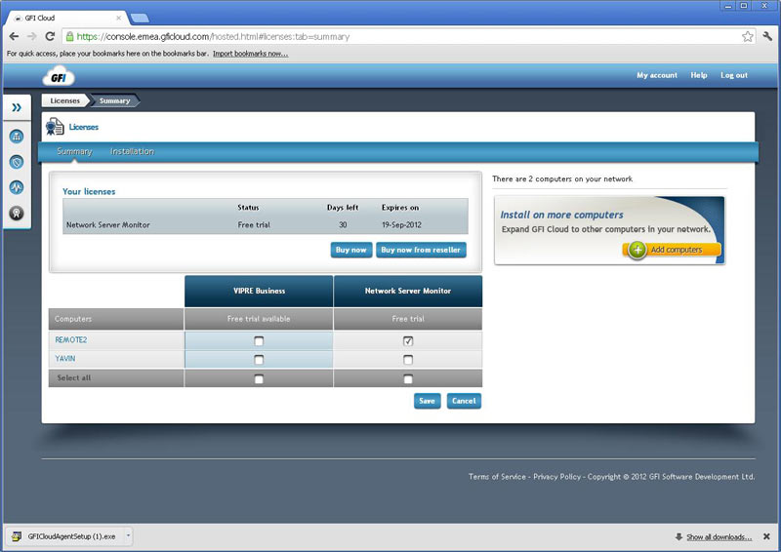Image resolution: width=781 pixels, height=552 pixels.
Task: Bookmark page with star icon
Action: point(747,36)
